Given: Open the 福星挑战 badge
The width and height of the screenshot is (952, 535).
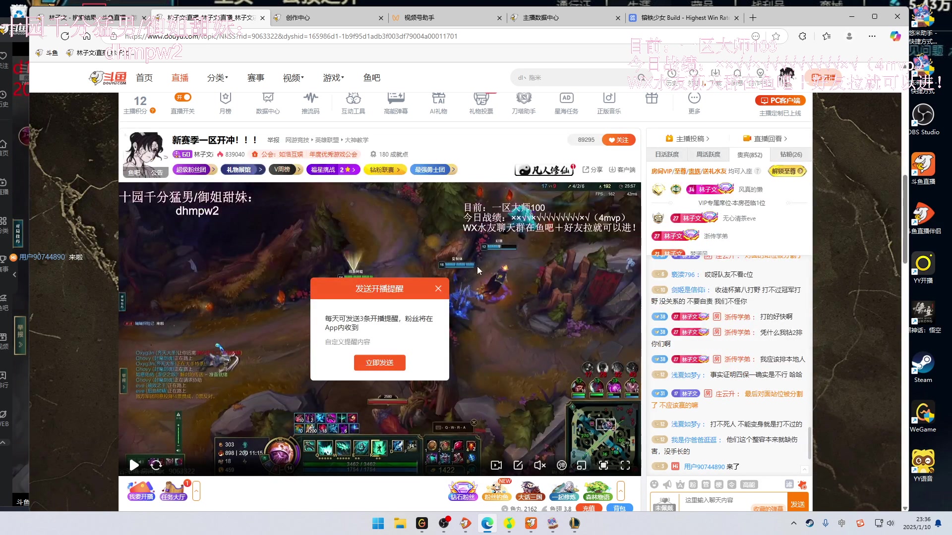Looking at the screenshot, I should pyautogui.click(x=332, y=169).
